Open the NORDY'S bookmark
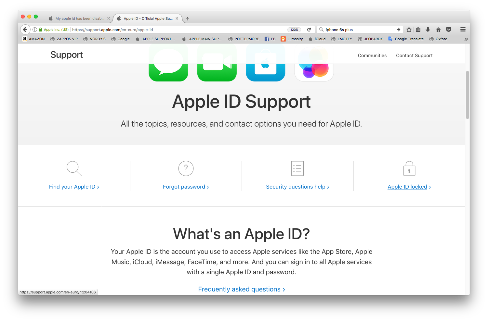The height and width of the screenshot is (321, 488). click(x=95, y=39)
